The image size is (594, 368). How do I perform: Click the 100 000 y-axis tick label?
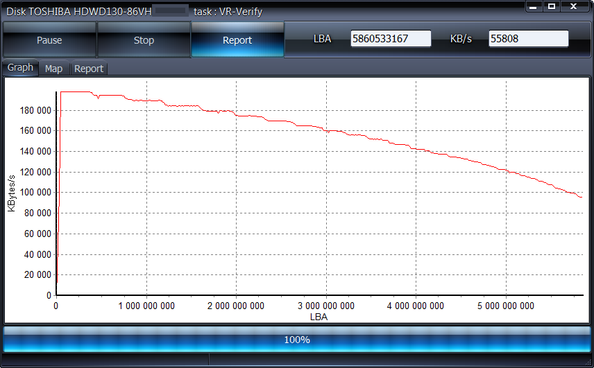tap(34, 192)
